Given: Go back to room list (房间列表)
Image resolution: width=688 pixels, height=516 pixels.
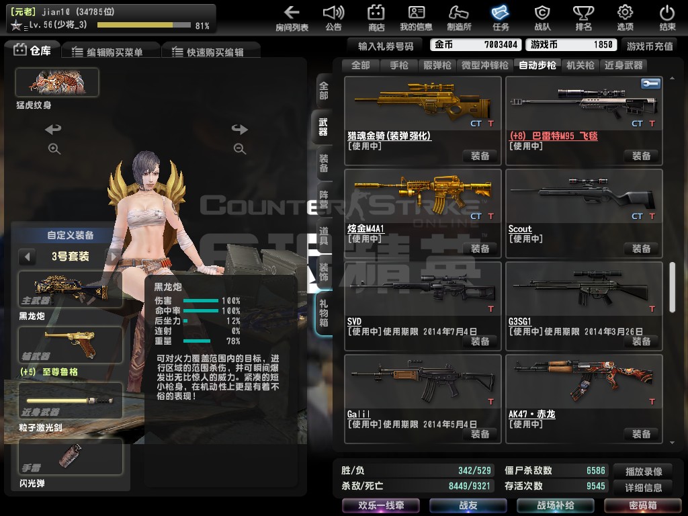Looking at the screenshot, I should [292, 17].
